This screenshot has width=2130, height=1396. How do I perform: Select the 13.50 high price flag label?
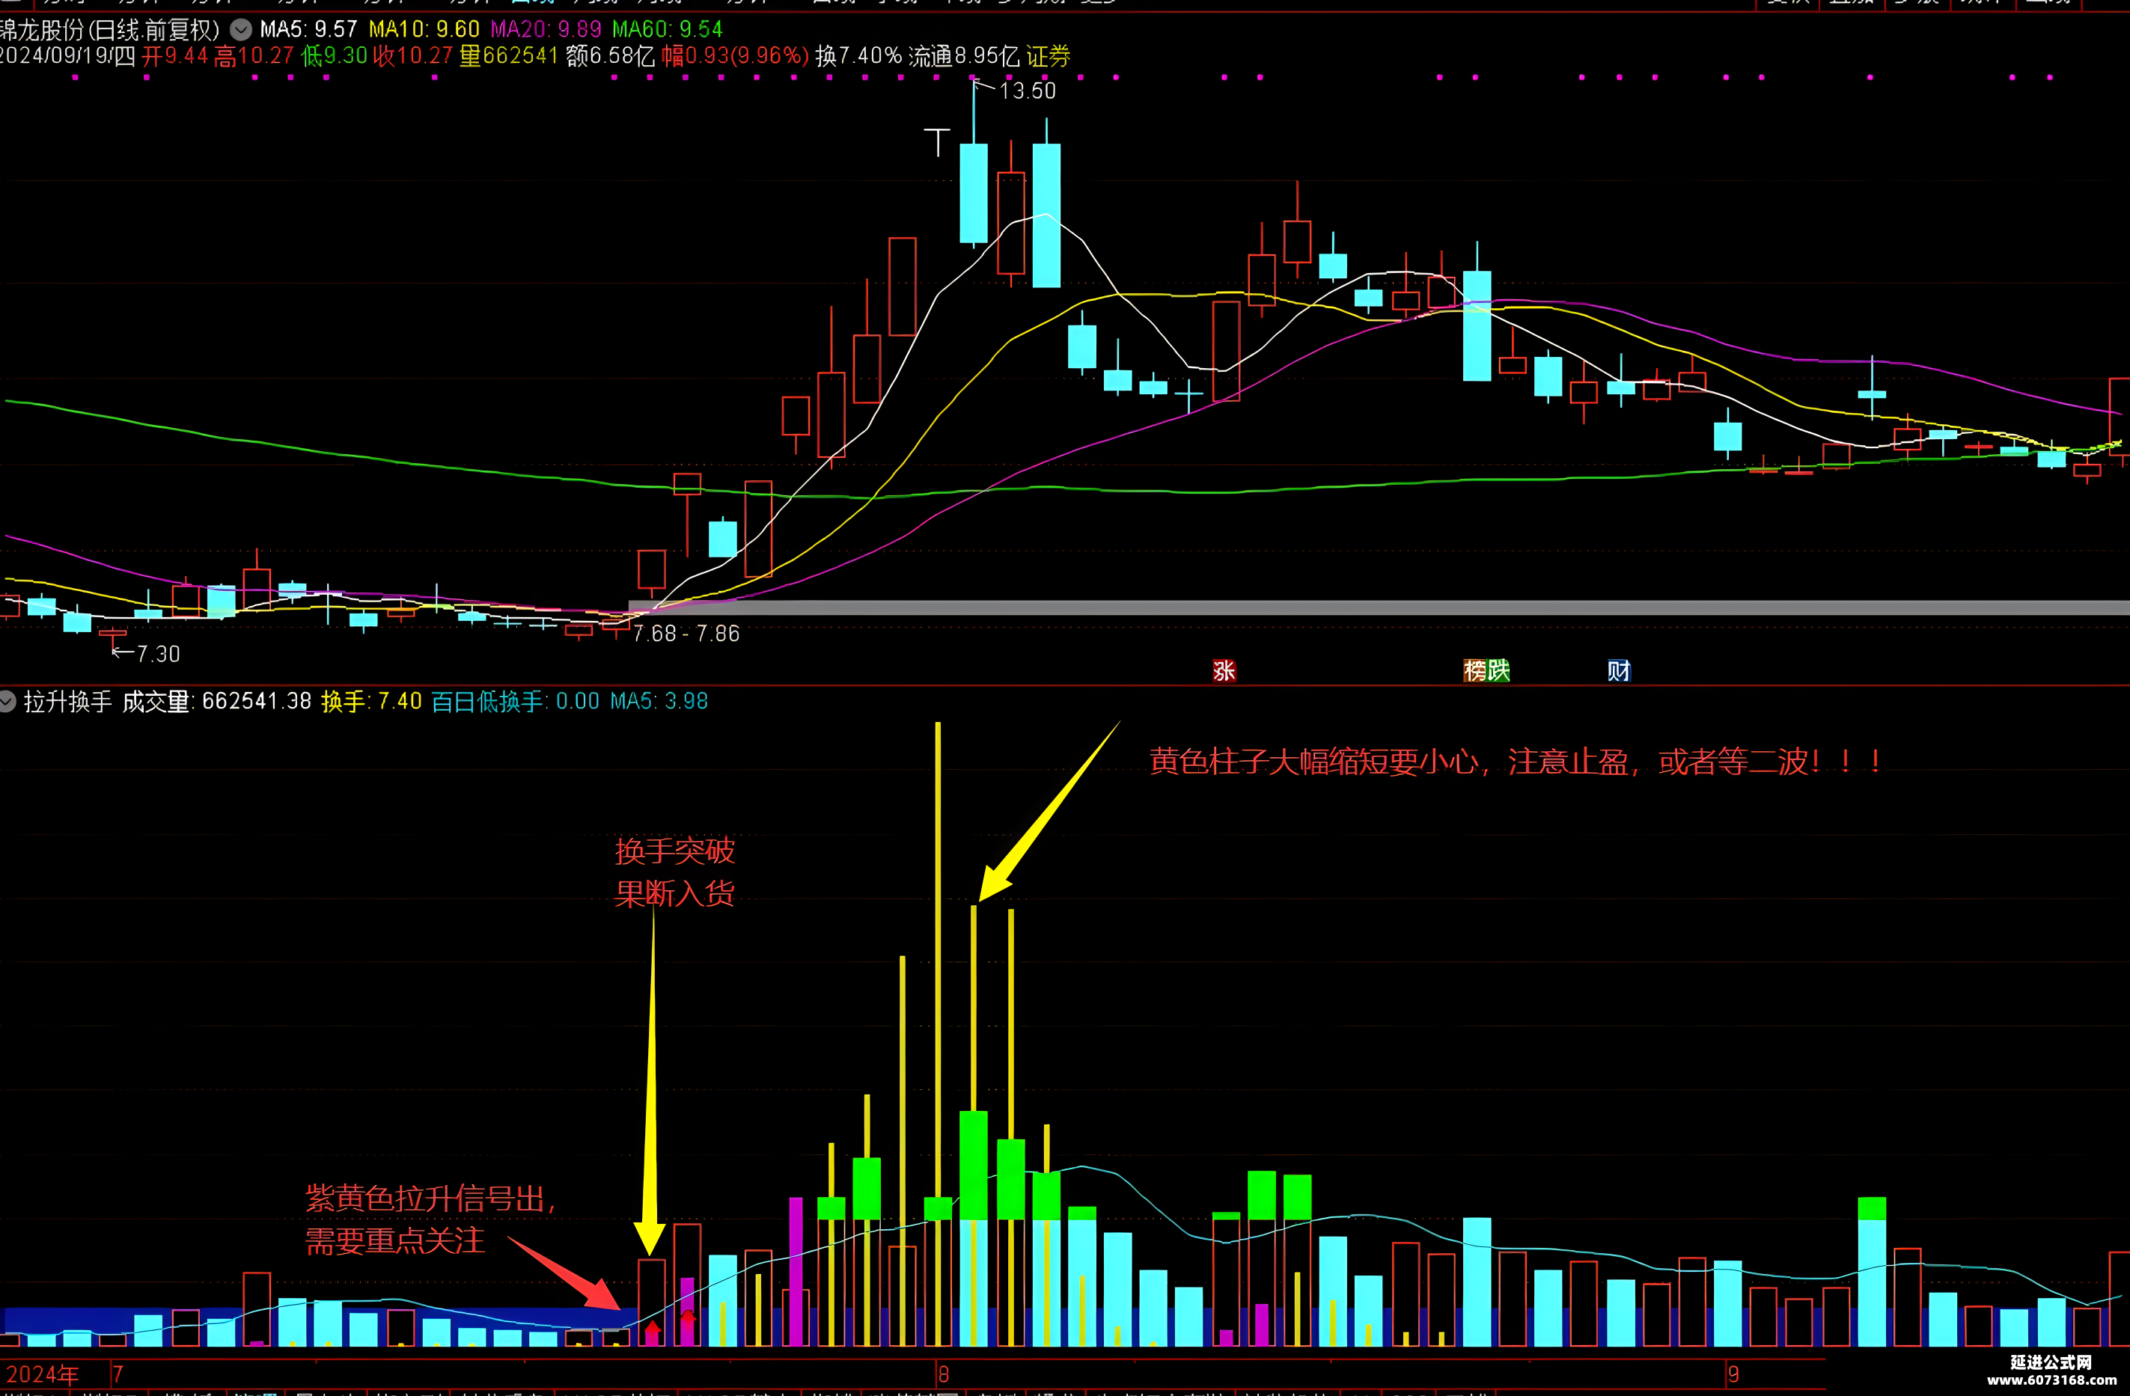(x=1027, y=91)
